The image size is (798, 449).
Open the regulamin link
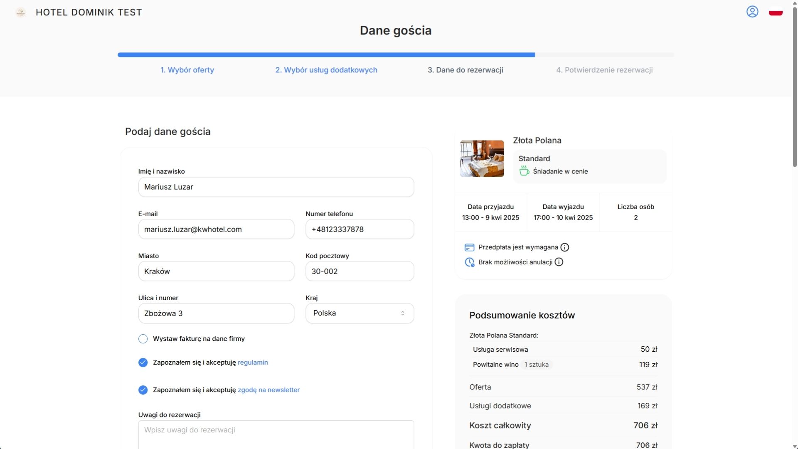pos(253,363)
